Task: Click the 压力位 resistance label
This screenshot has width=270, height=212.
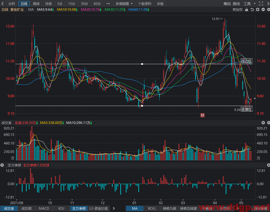Action: click(247, 61)
